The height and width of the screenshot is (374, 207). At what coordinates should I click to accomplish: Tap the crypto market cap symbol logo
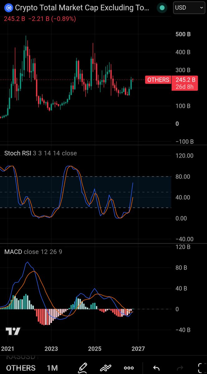(9, 7)
